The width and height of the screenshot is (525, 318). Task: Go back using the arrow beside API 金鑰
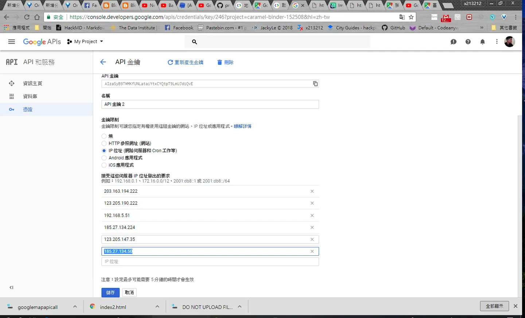tap(103, 62)
